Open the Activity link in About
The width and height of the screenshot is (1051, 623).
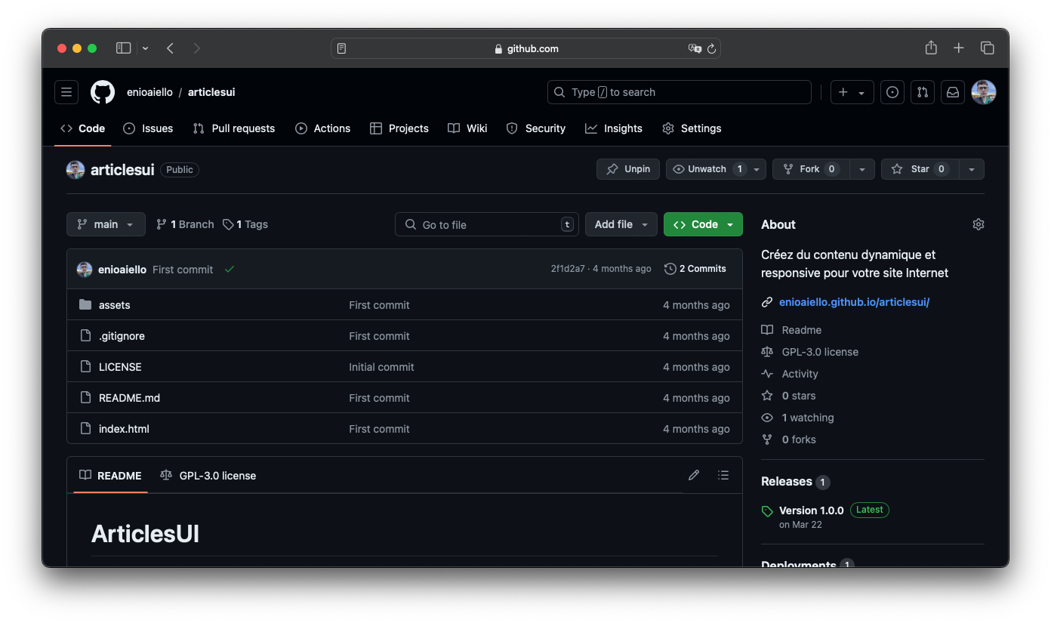point(800,374)
